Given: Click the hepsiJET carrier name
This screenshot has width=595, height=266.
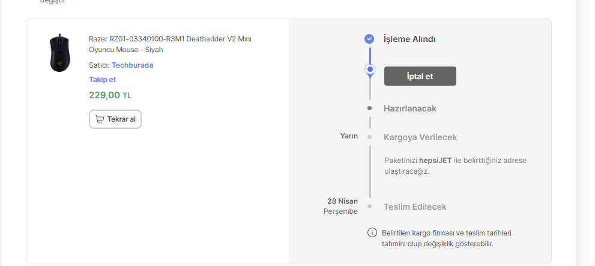Looking at the screenshot, I should point(435,161).
